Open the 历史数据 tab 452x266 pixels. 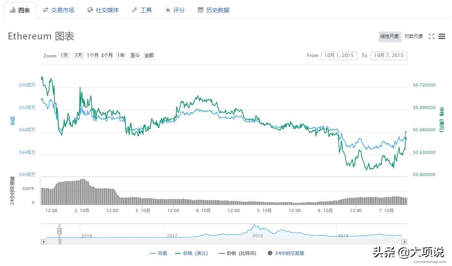pyautogui.click(x=213, y=10)
